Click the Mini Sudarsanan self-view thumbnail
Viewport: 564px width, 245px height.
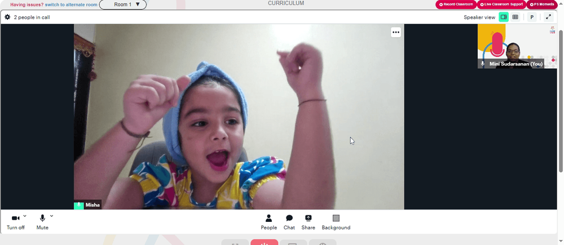pos(517,46)
